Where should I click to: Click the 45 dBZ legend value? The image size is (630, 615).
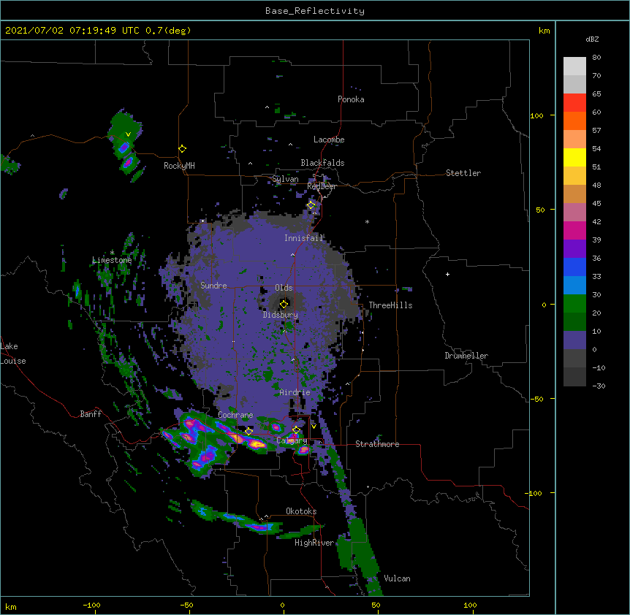tap(596, 204)
